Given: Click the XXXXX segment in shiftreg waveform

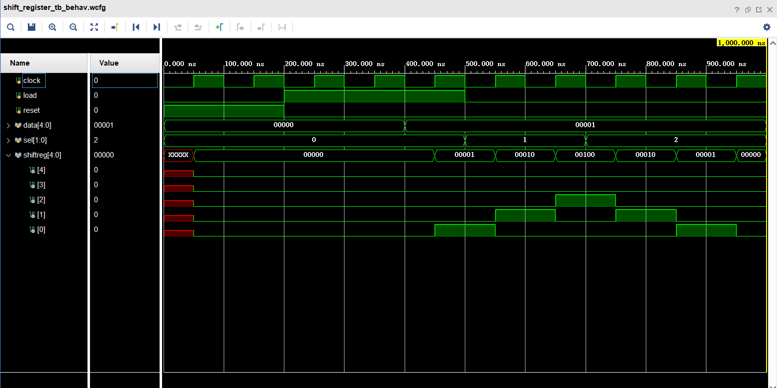Looking at the screenshot, I should coord(178,155).
